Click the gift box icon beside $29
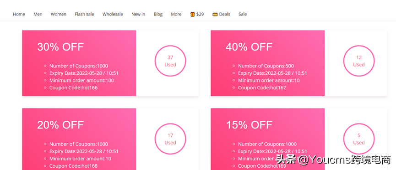Viewport: 396px width, 170px height. tap(192, 14)
